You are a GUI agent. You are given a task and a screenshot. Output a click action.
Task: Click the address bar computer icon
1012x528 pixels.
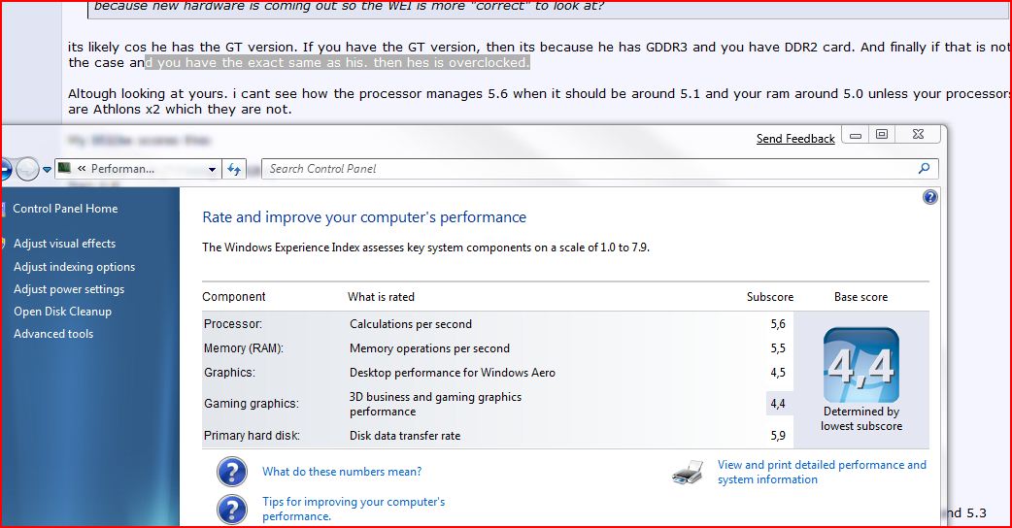click(x=64, y=168)
